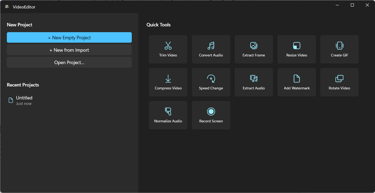This screenshot has width=375, height=193.
Task: Start the Create GIF tool
Action: coord(339,49)
